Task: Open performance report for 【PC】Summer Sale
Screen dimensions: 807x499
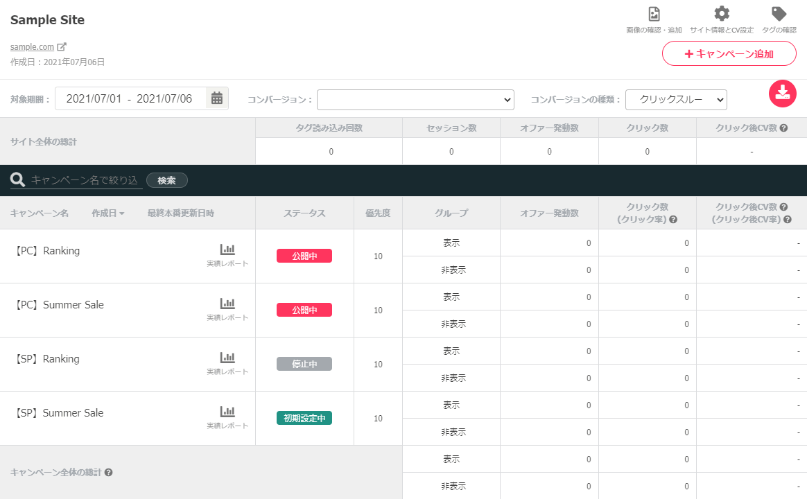Action: coord(227,304)
